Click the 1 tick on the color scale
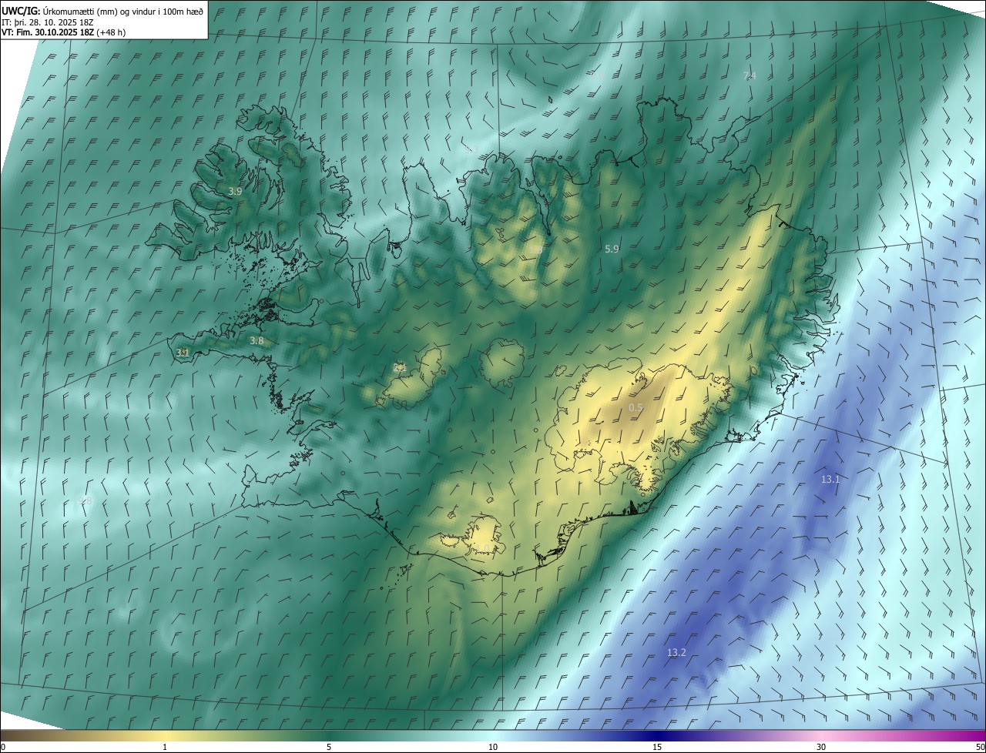Screen dimensions: 986x753 [165, 747]
